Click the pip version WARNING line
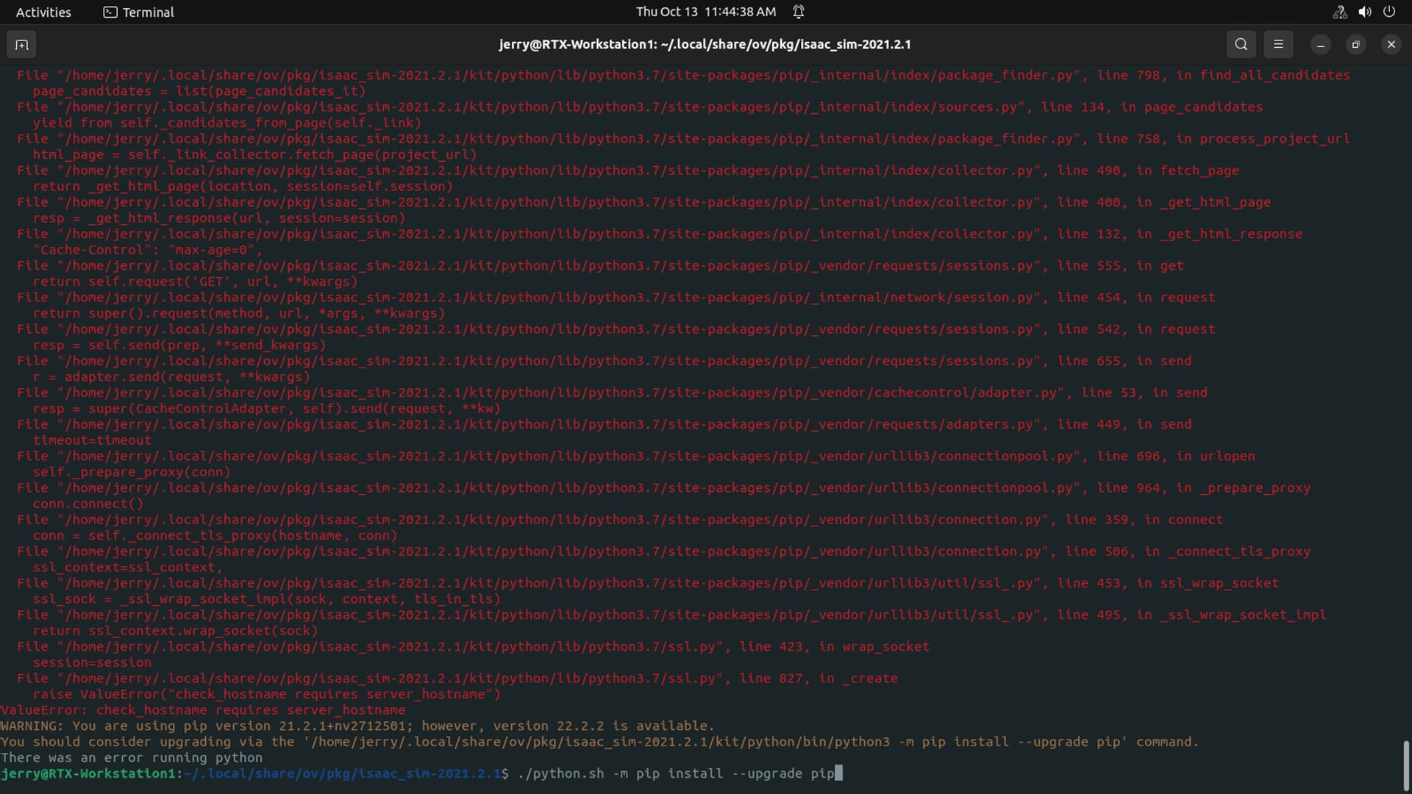Viewport: 1412px width, 794px height. point(358,726)
